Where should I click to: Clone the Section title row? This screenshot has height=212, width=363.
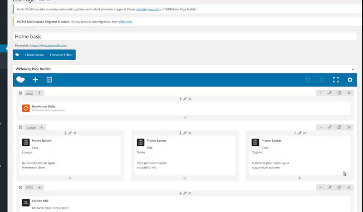(x=339, y=188)
